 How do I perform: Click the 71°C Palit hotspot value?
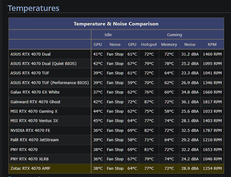pyautogui.click(x=149, y=140)
